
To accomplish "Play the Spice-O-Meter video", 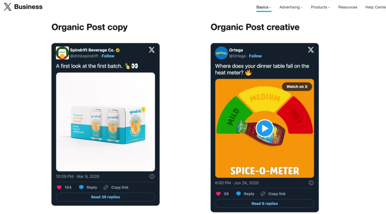I will click(264, 128).
